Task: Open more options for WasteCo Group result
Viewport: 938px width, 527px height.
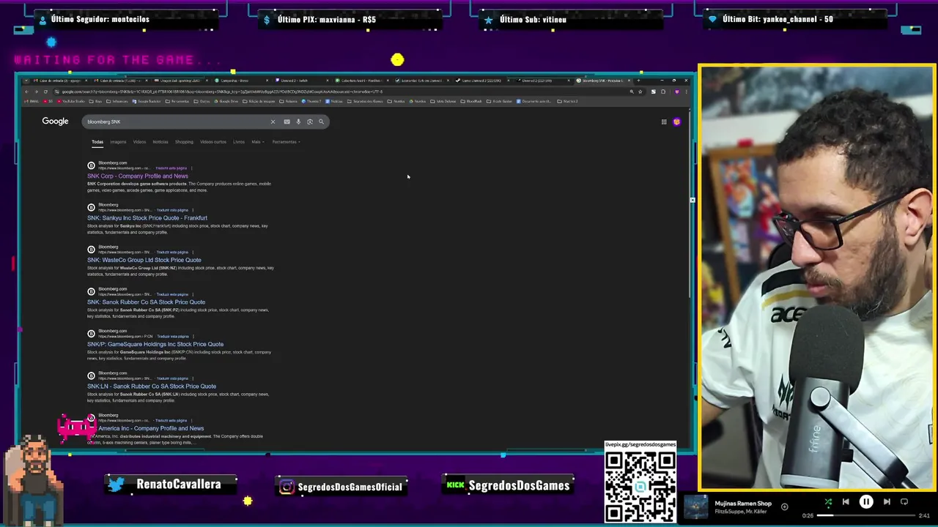Action: click(x=193, y=253)
